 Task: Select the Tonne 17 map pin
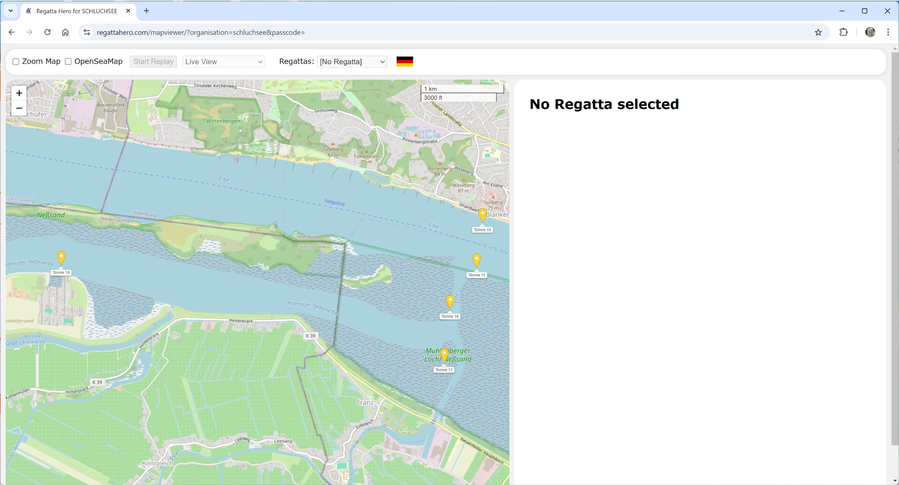pos(444,355)
